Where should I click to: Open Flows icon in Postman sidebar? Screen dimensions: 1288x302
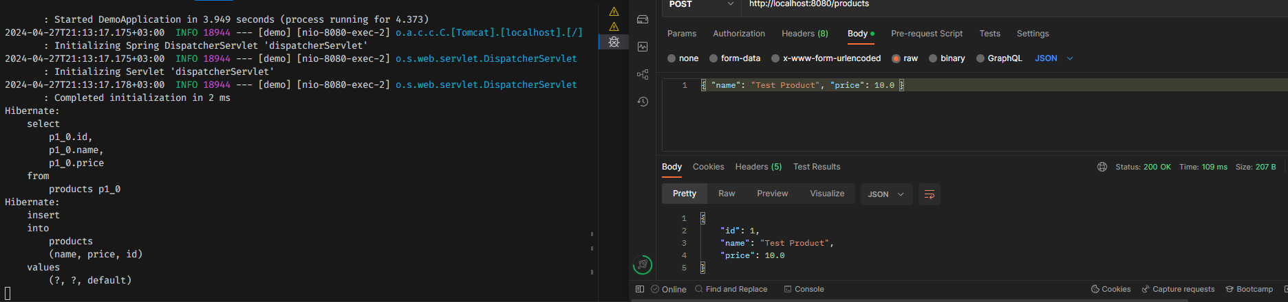point(643,74)
